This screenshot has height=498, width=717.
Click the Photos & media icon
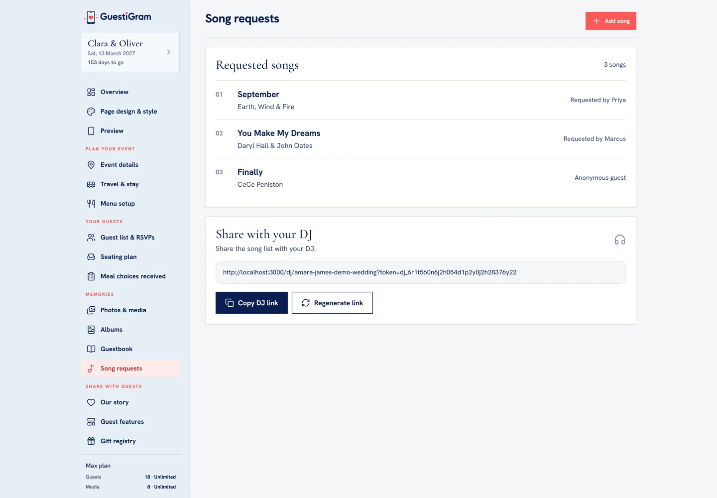click(91, 310)
